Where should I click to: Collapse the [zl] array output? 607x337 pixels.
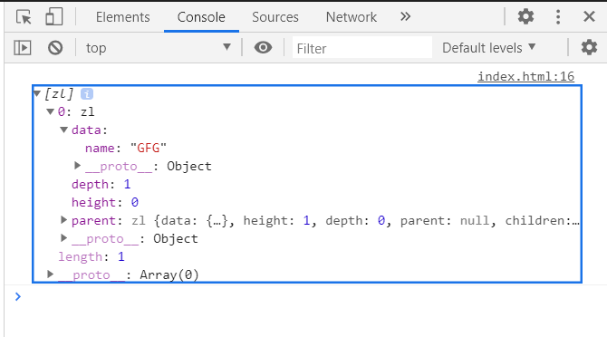tap(37, 93)
